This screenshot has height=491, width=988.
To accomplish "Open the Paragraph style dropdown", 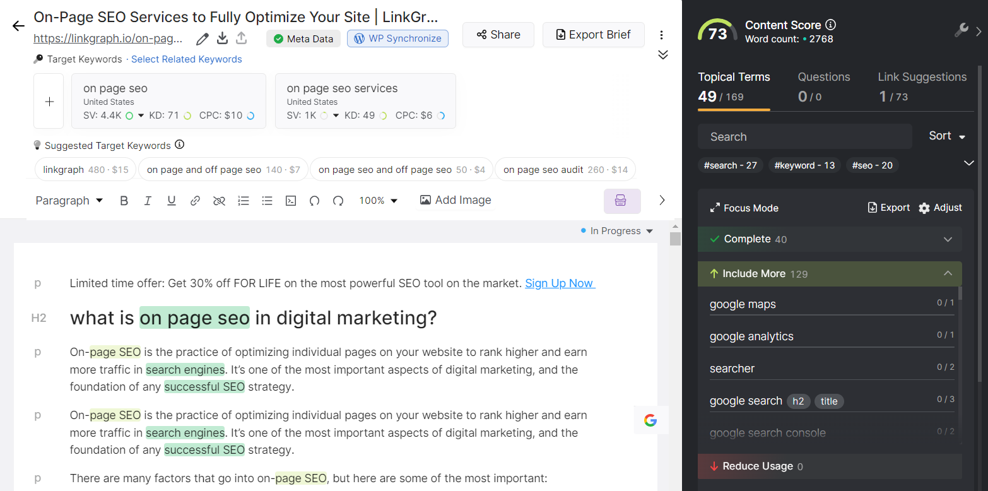I will pos(69,201).
